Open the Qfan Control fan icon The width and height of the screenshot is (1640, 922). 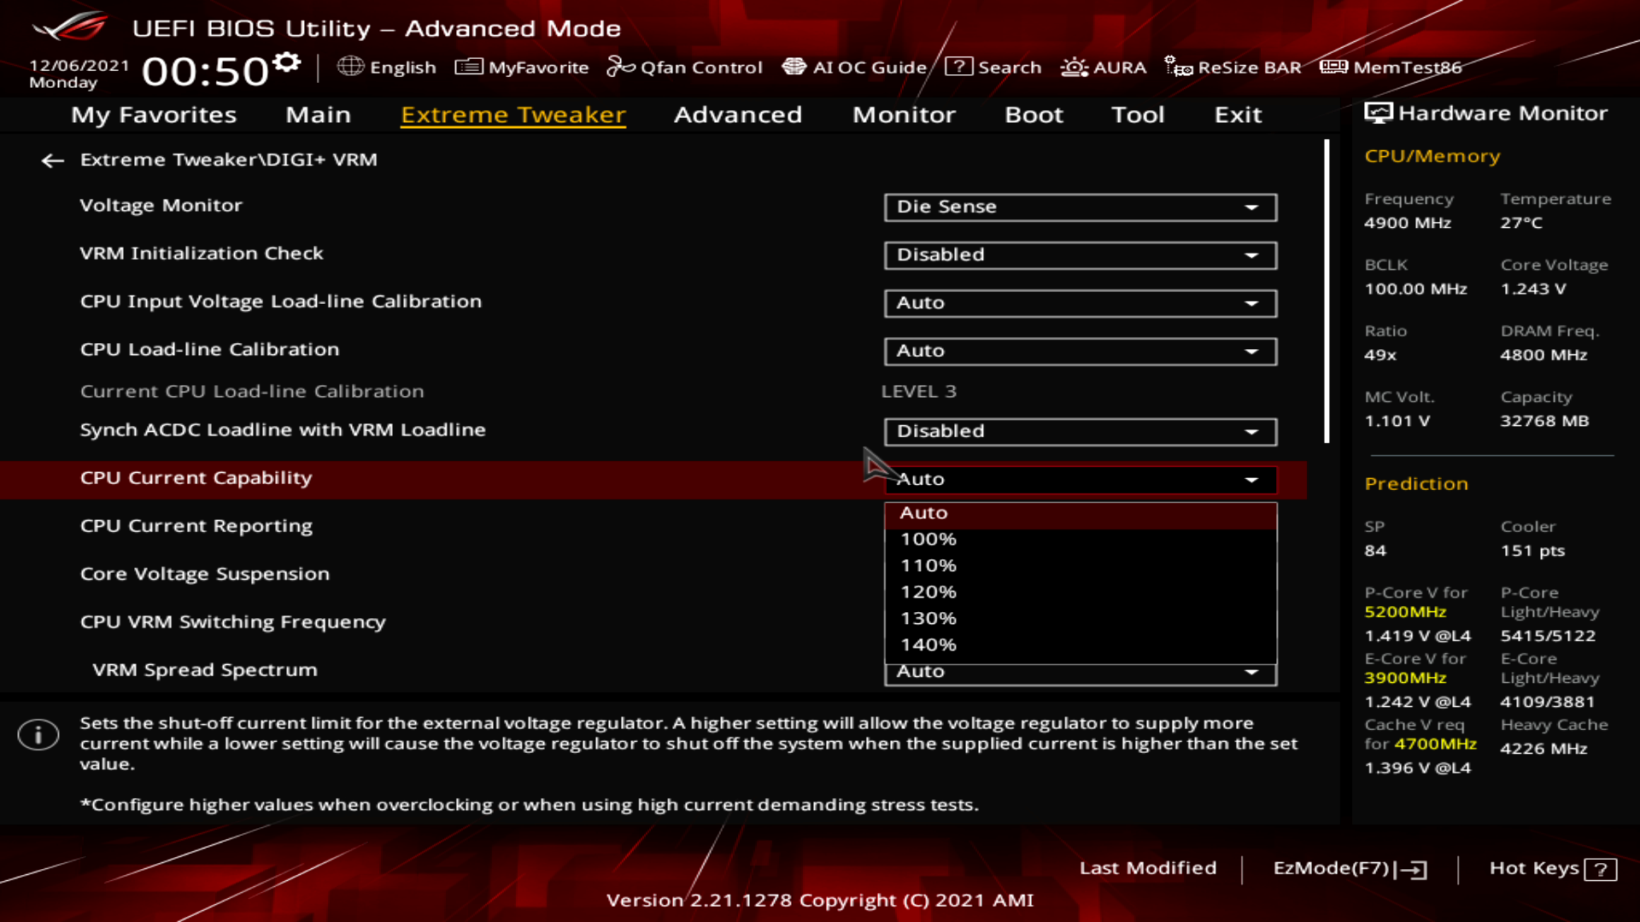620,67
